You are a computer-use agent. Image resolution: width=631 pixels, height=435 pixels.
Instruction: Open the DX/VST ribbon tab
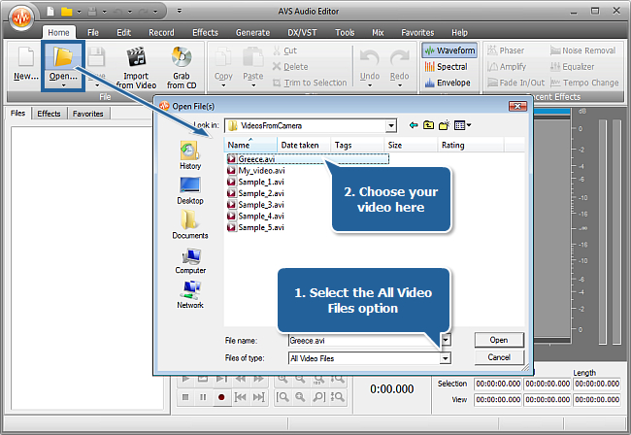tap(302, 33)
